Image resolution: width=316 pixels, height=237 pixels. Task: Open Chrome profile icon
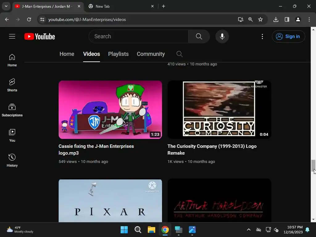coord(298,19)
